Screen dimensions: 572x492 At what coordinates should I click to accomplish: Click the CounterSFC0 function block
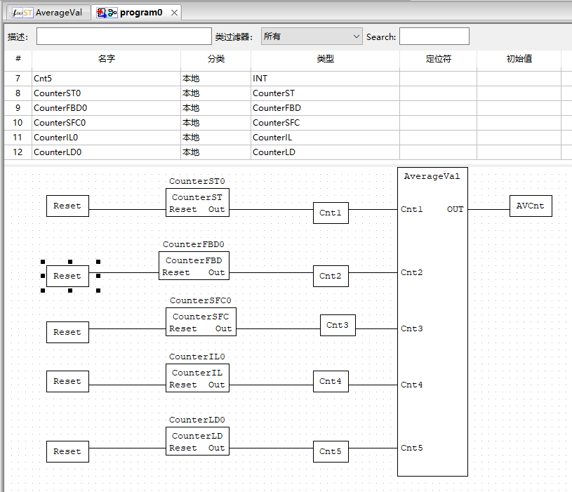201,322
